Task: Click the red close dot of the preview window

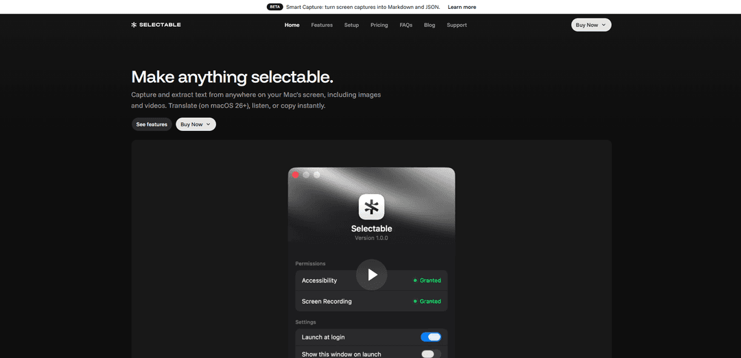Action: point(295,175)
